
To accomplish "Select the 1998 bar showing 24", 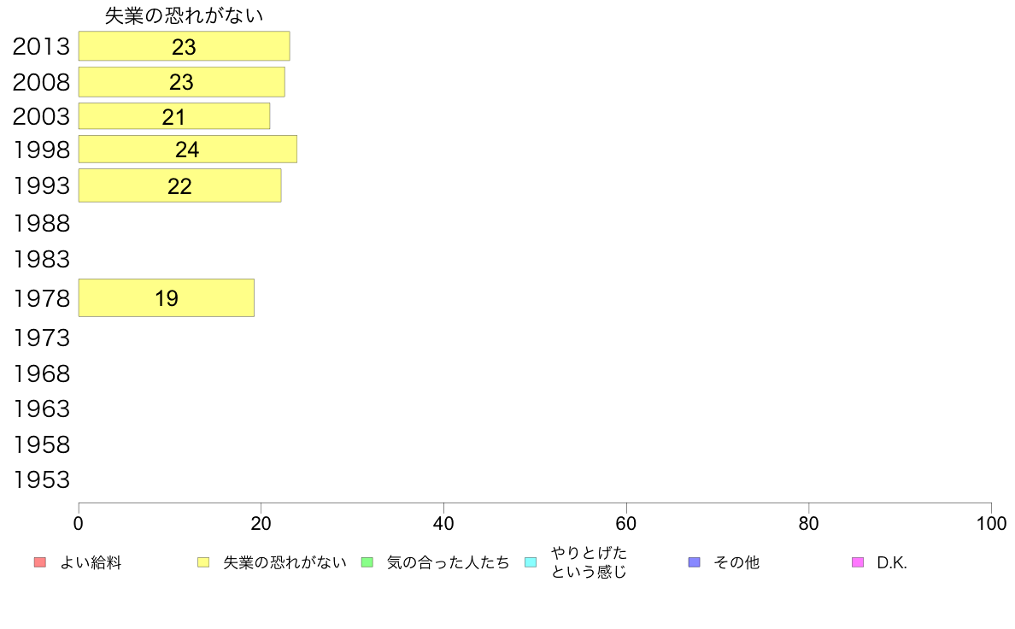I will coord(188,149).
